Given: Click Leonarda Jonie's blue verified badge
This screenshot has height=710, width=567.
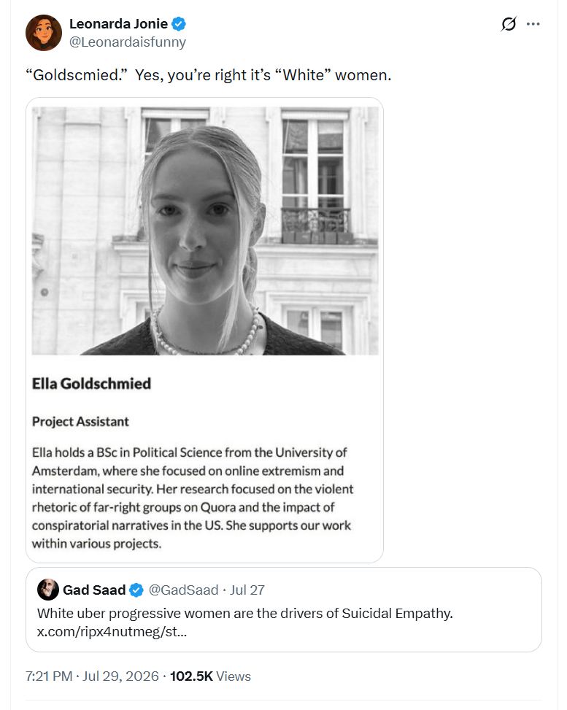Looking at the screenshot, I should coord(179,23).
